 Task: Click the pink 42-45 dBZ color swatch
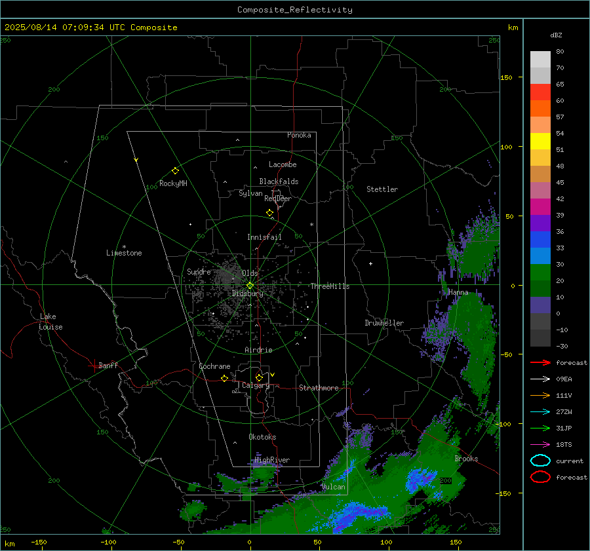(540, 191)
